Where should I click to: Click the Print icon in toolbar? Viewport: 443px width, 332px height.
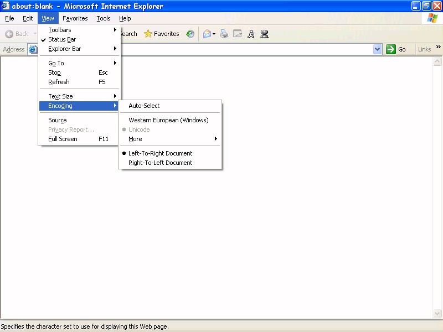pos(224,34)
